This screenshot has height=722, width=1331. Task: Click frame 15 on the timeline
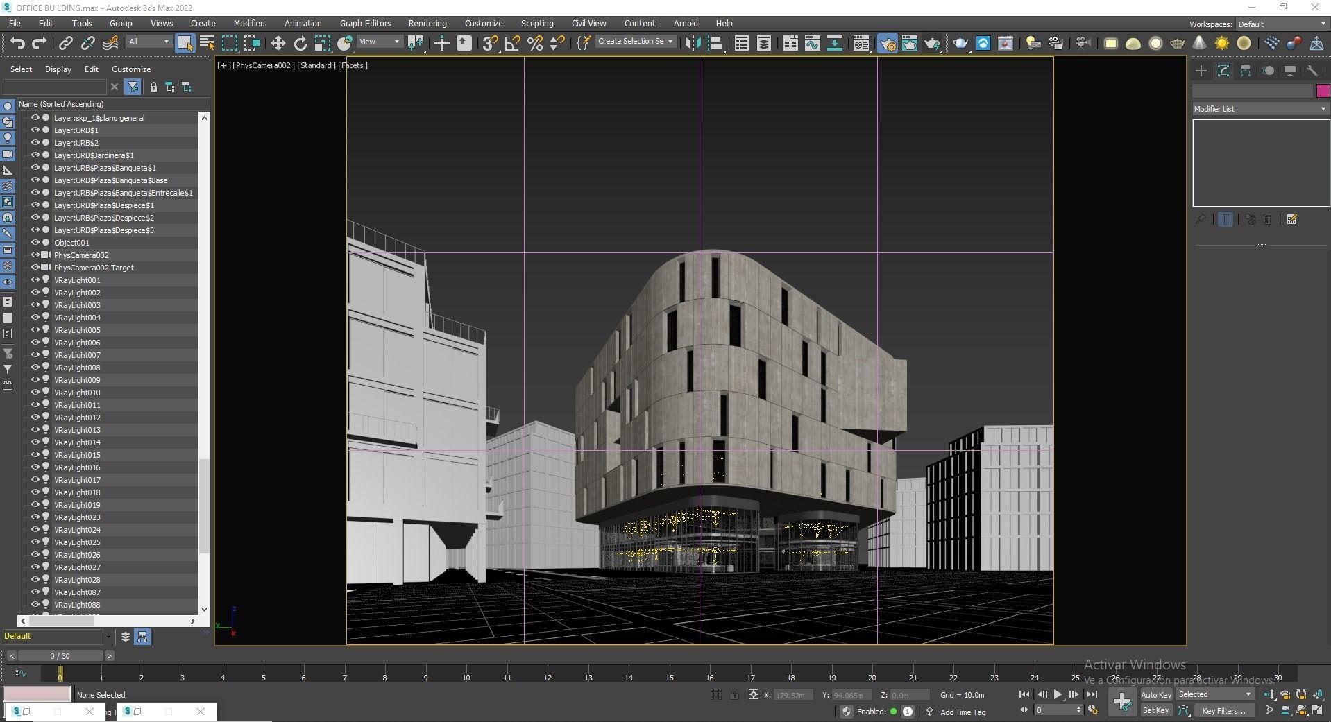(669, 677)
